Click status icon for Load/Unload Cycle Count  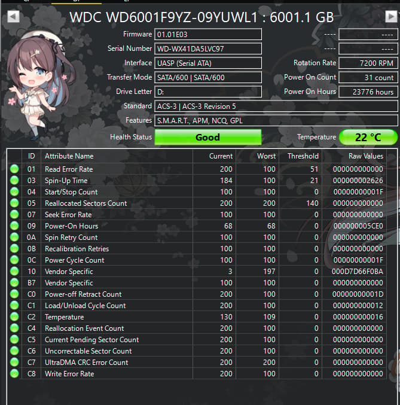click(14, 305)
